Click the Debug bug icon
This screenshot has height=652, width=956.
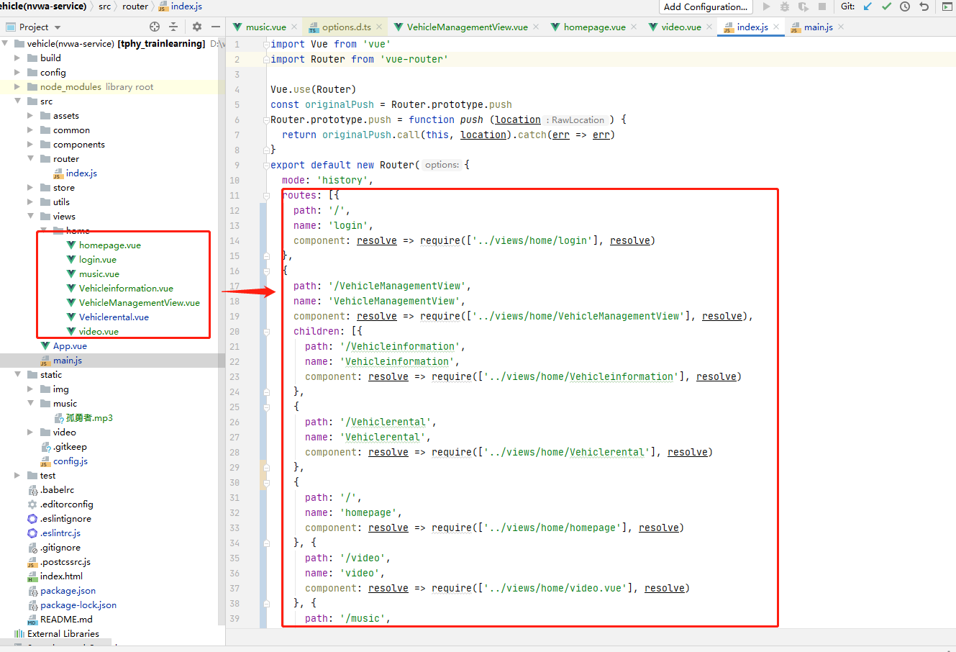click(x=785, y=6)
